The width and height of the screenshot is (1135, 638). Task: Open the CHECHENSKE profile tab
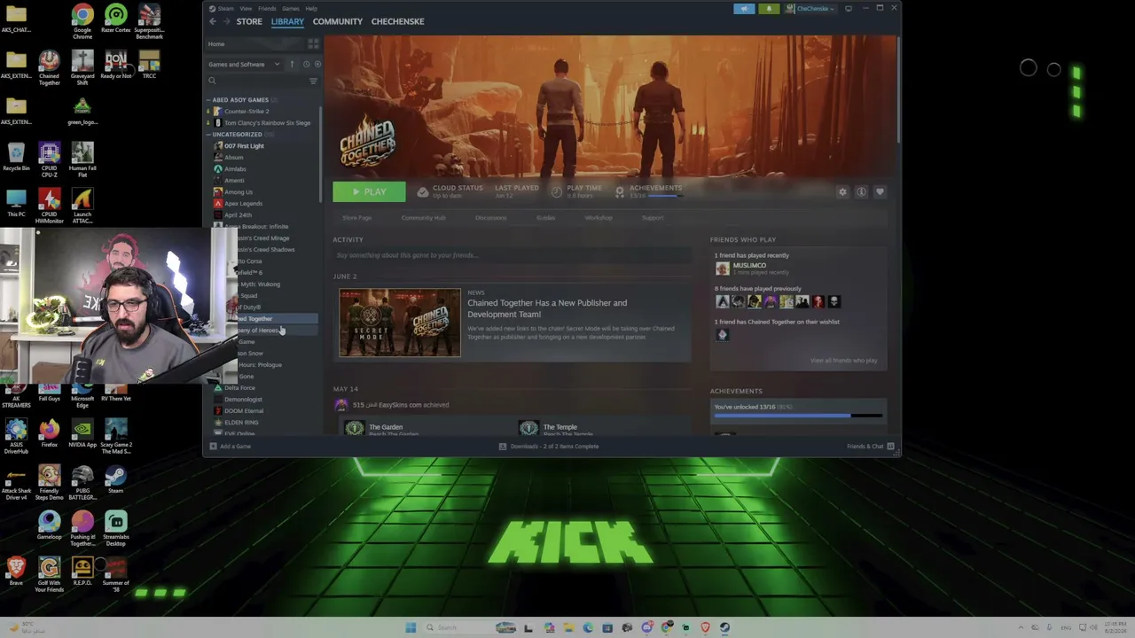tap(397, 21)
